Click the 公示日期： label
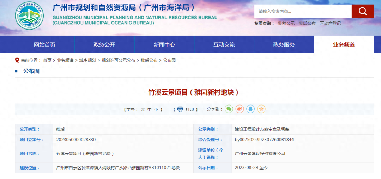Image resolution: width=381 pixels, height=179 pixels. (x=208, y=168)
